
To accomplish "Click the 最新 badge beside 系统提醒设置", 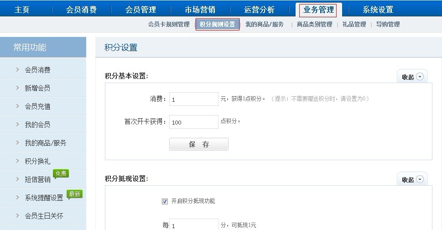I will 74,194.
